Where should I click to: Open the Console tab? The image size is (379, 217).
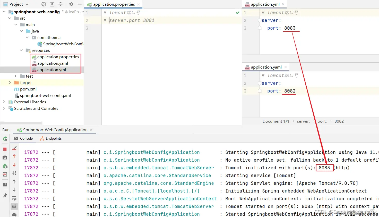[23, 138]
